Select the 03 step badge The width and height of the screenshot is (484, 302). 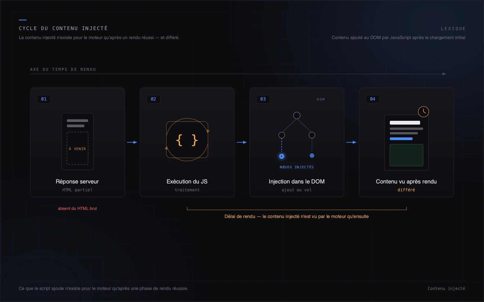[x=263, y=99]
